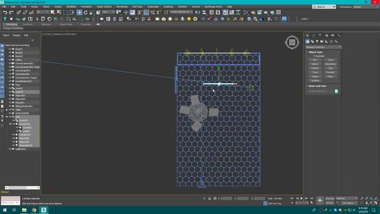This screenshot has width=380, height=214.
Task: Create a Box primitive button
Action: coord(315,60)
